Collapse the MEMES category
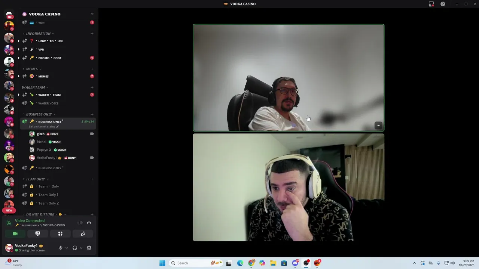The image size is (479, 269). pyautogui.click(x=32, y=69)
